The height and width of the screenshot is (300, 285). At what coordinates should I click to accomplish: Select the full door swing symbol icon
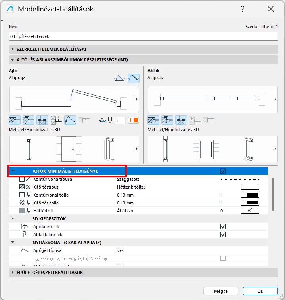pyautogui.click(x=134, y=78)
